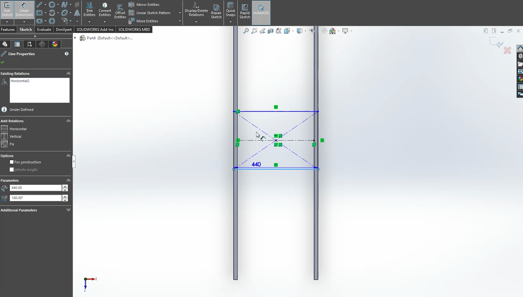
Task: Click the Repair Sketch icon
Action: pyautogui.click(x=216, y=11)
